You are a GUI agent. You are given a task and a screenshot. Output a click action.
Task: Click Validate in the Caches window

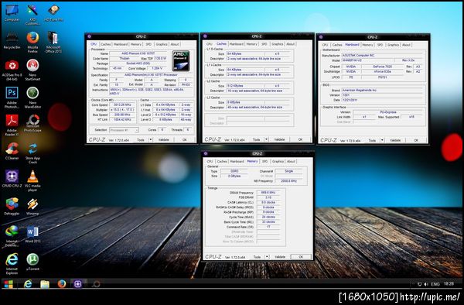pyautogui.click(x=279, y=139)
